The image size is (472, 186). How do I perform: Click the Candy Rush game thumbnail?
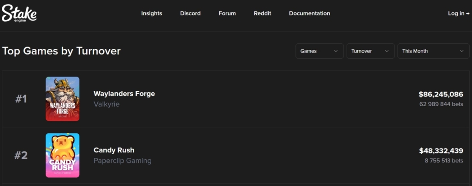[63, 156]
